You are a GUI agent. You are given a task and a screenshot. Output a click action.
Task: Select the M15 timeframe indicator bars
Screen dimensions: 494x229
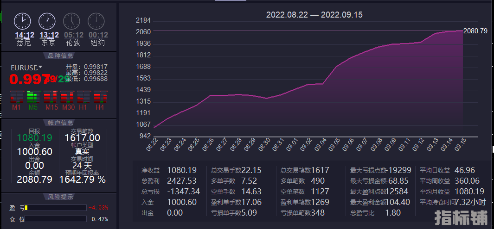coord(51,97)
